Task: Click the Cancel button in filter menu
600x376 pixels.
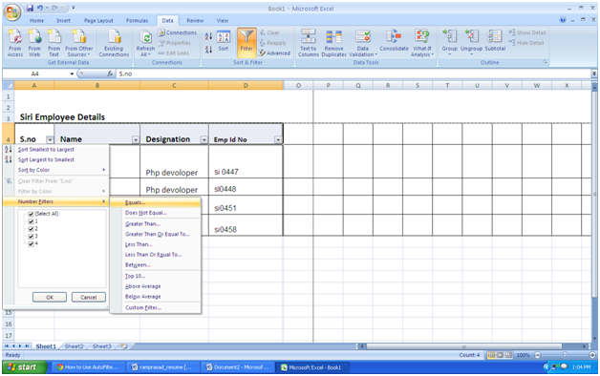Action: pos(89,298)
